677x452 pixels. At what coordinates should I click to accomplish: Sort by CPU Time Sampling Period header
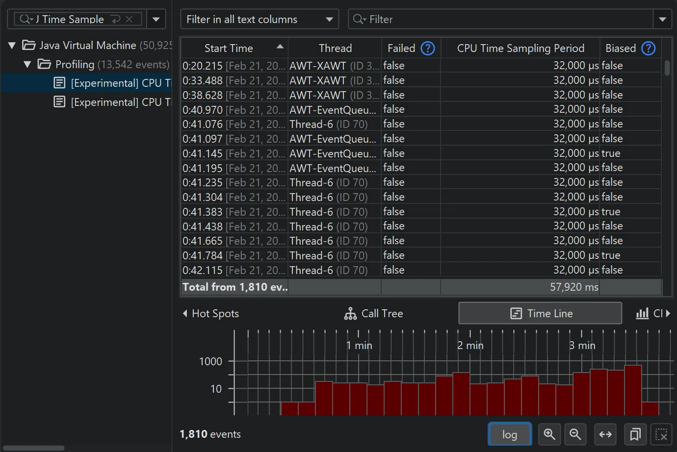click(521, 48)
